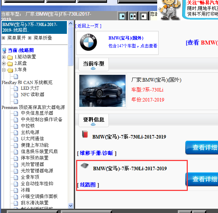
Task: Click document icon for 主机电源
Action: click(16, 133)
